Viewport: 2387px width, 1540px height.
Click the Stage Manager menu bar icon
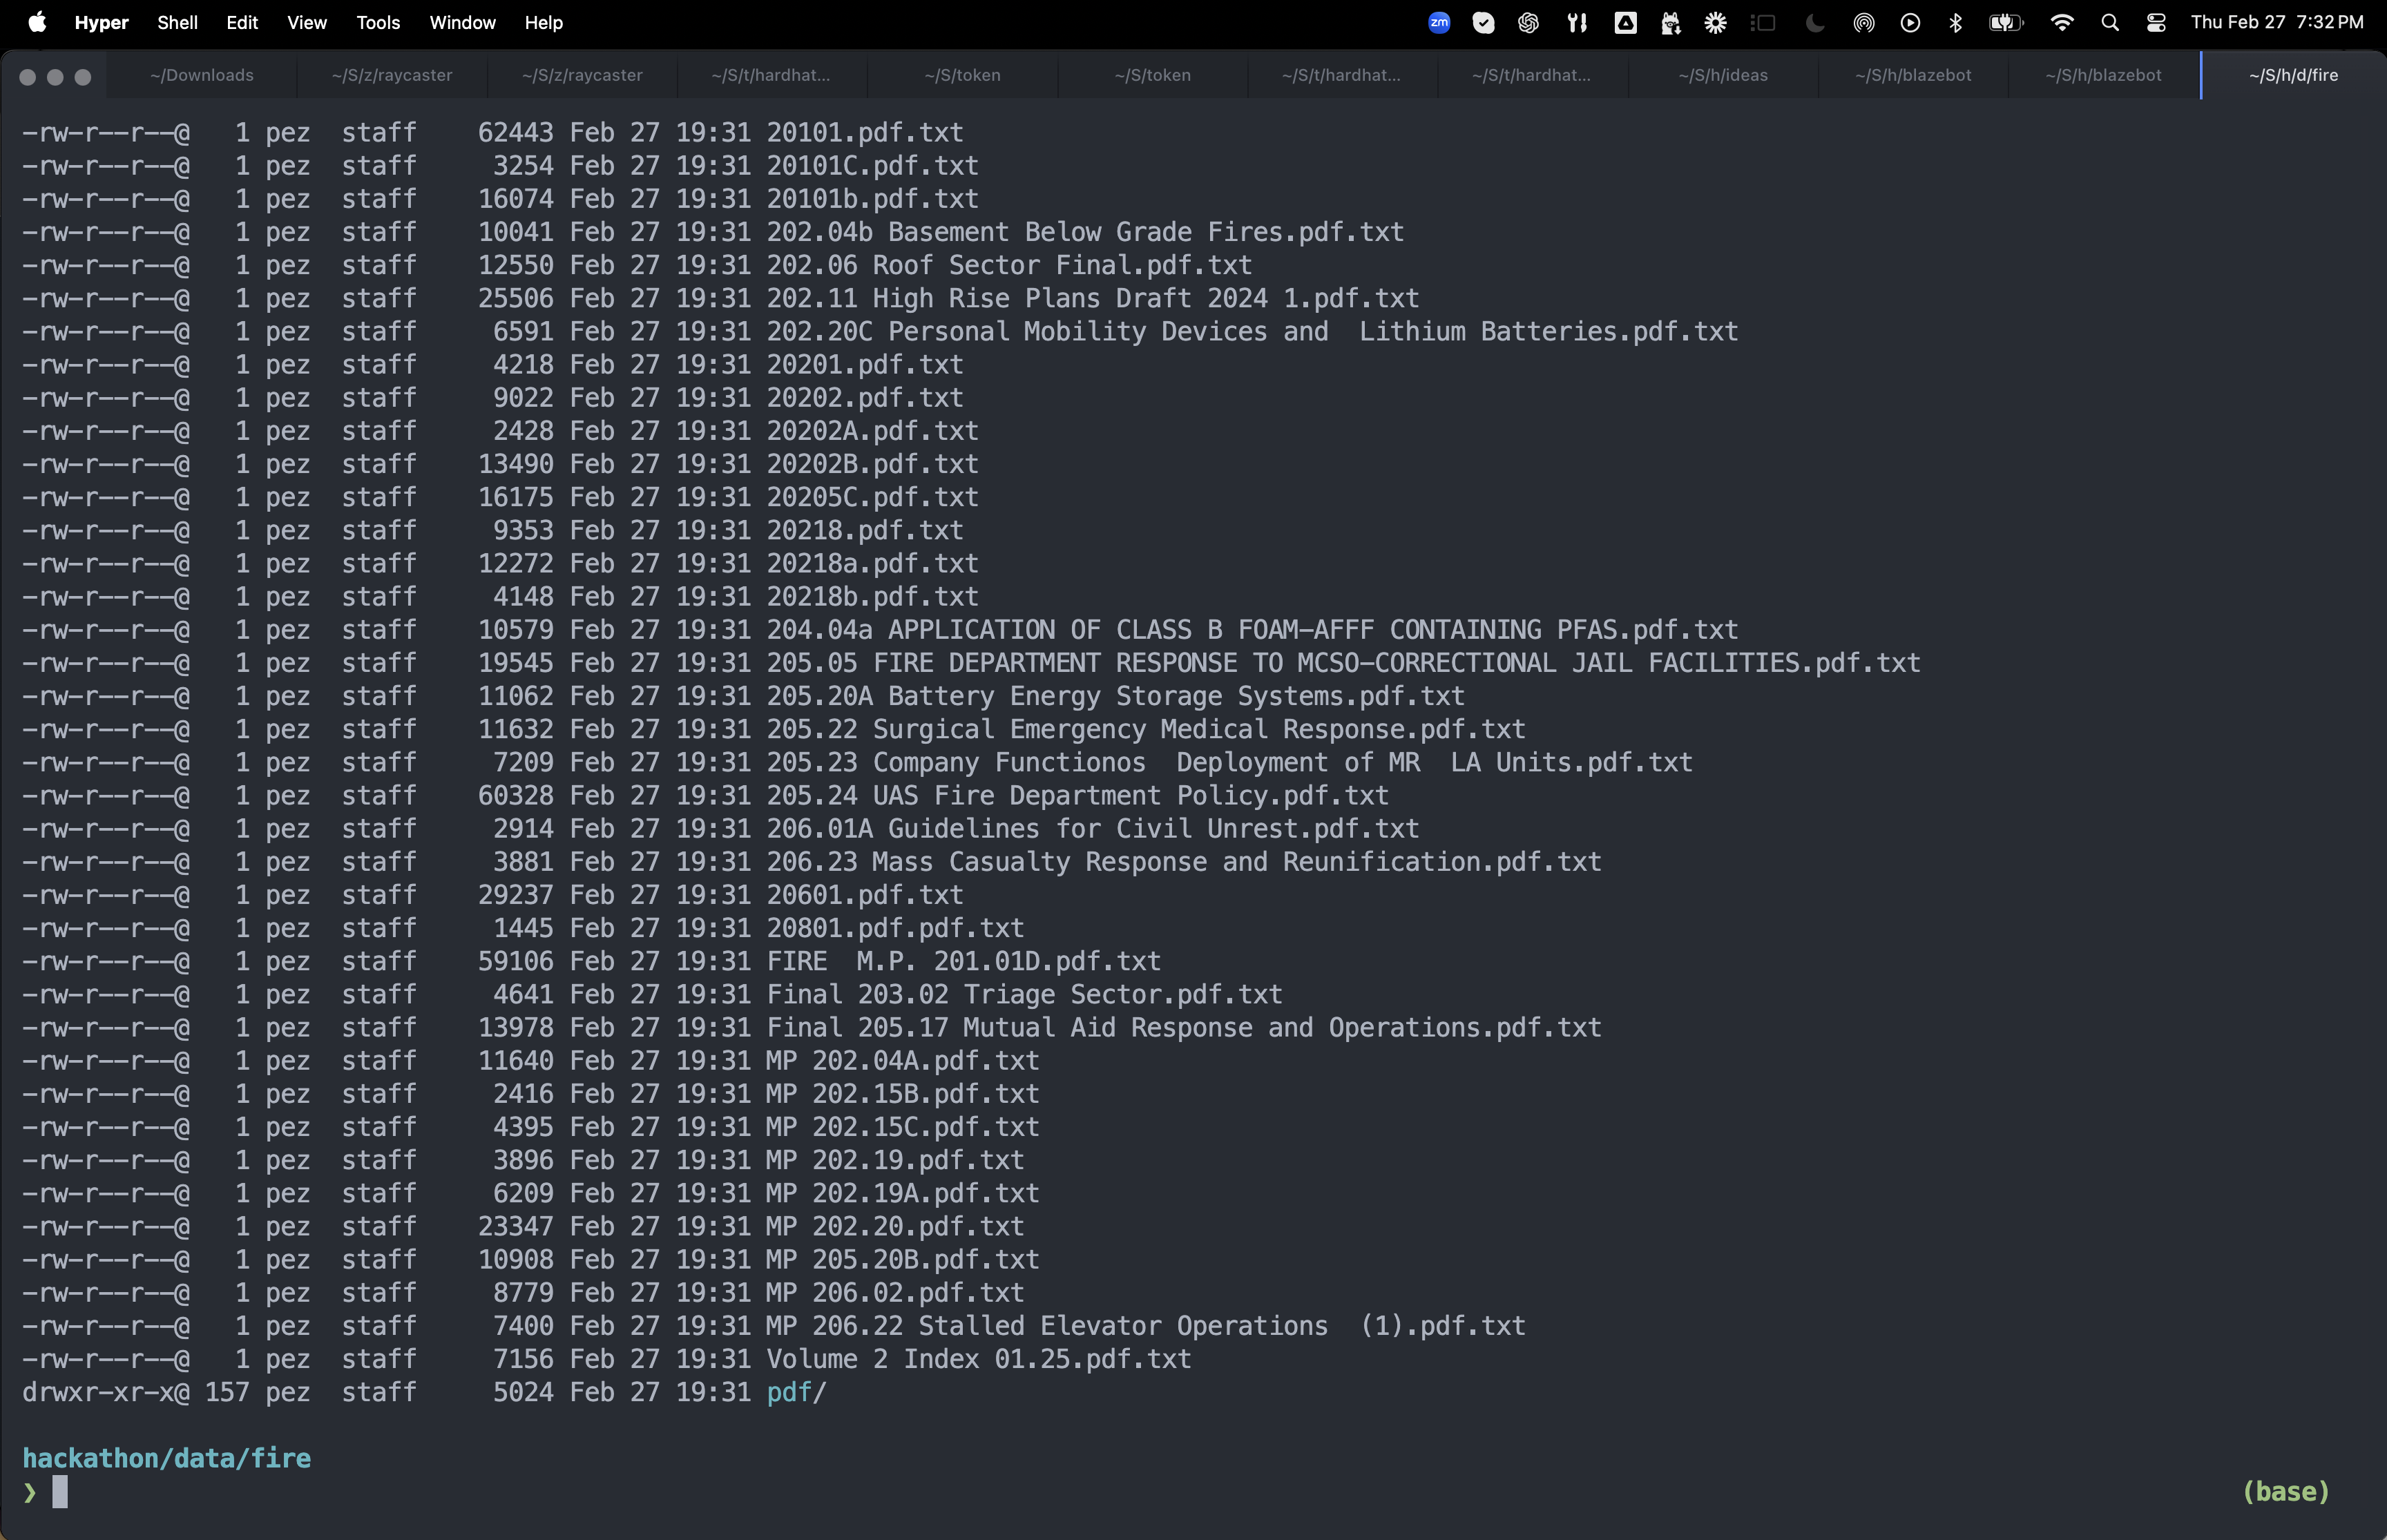click(1764, 22)
